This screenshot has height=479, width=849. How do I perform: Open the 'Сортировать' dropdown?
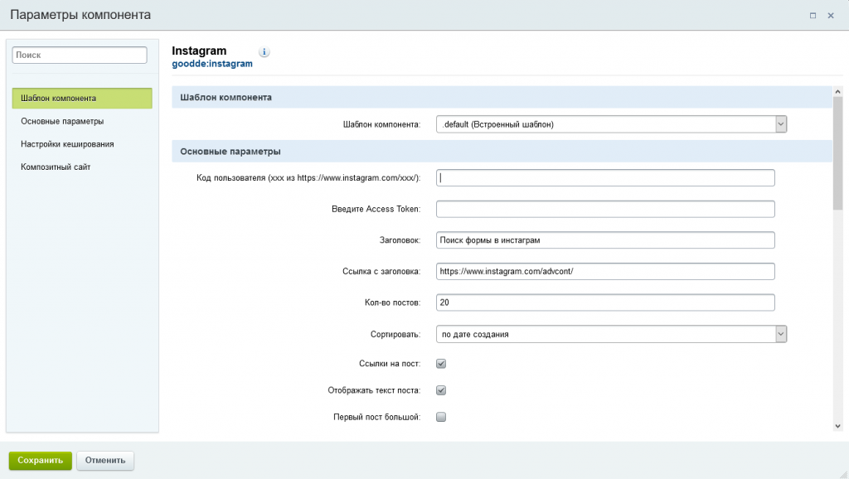tap(611, 334)
